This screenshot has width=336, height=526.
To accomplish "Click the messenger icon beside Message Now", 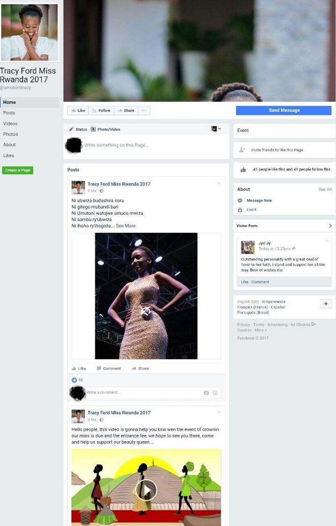I will tap(240, 200).
